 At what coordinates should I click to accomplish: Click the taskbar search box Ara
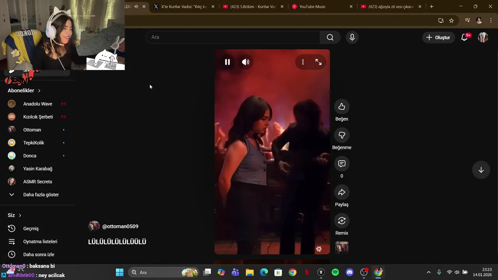[x=163, y=272]
